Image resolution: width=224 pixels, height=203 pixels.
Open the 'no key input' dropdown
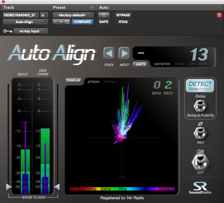click(31, 31)
